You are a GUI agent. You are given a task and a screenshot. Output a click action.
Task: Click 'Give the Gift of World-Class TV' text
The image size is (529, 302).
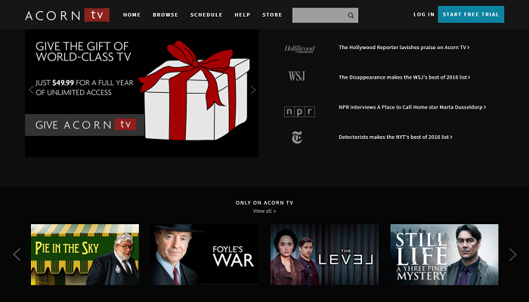83,51
